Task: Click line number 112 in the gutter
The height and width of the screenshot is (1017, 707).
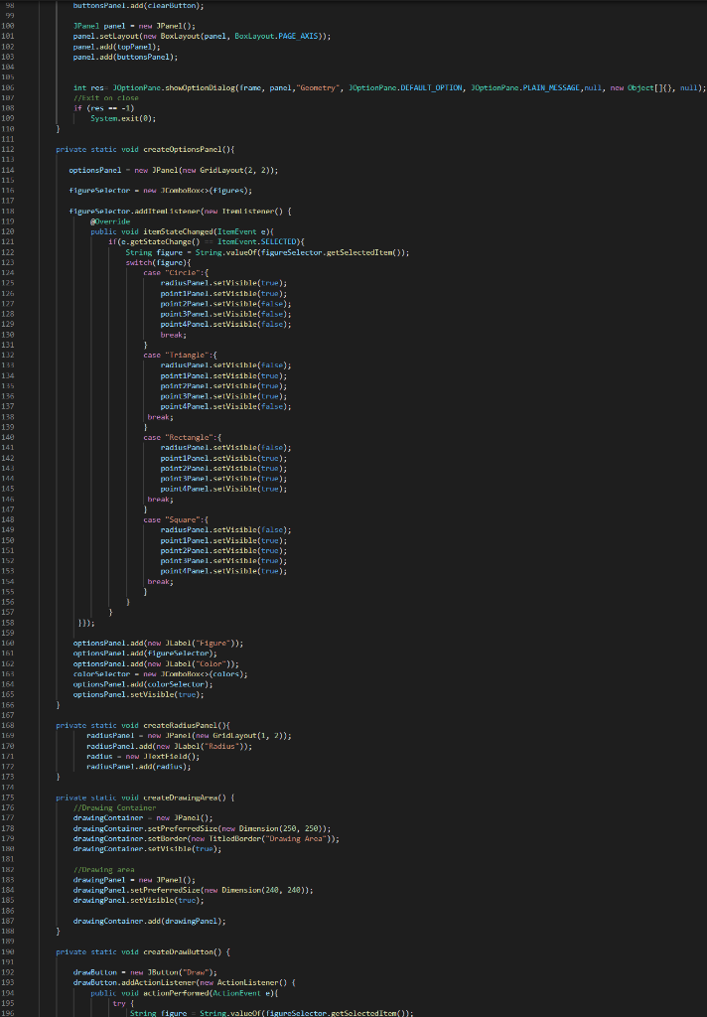Action: click(8, 149)
